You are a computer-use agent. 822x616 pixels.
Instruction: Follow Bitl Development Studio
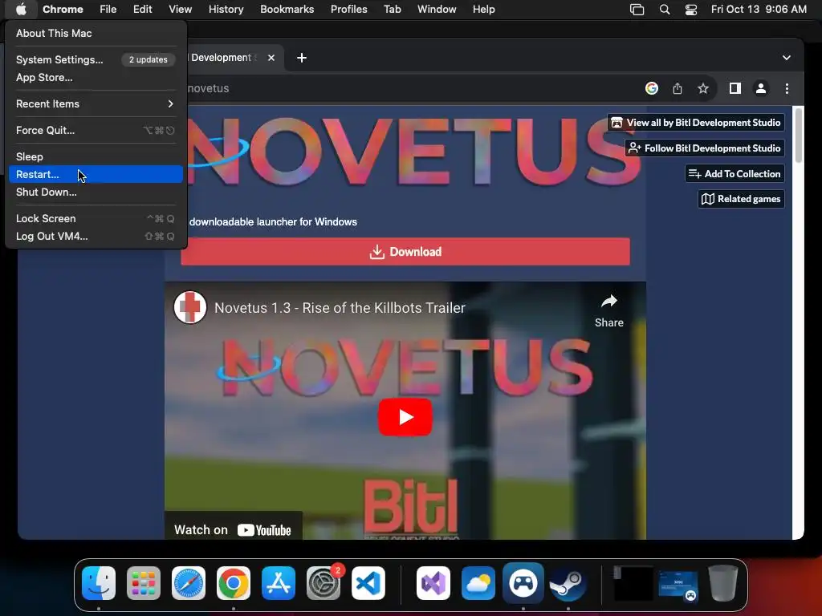pyautogui.click(x=705, y=148)
